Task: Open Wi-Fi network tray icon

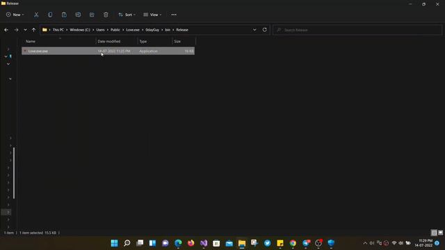Action: [x=394, y=243]
